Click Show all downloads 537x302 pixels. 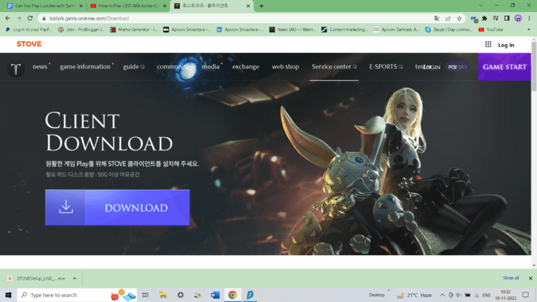point(510,278)
